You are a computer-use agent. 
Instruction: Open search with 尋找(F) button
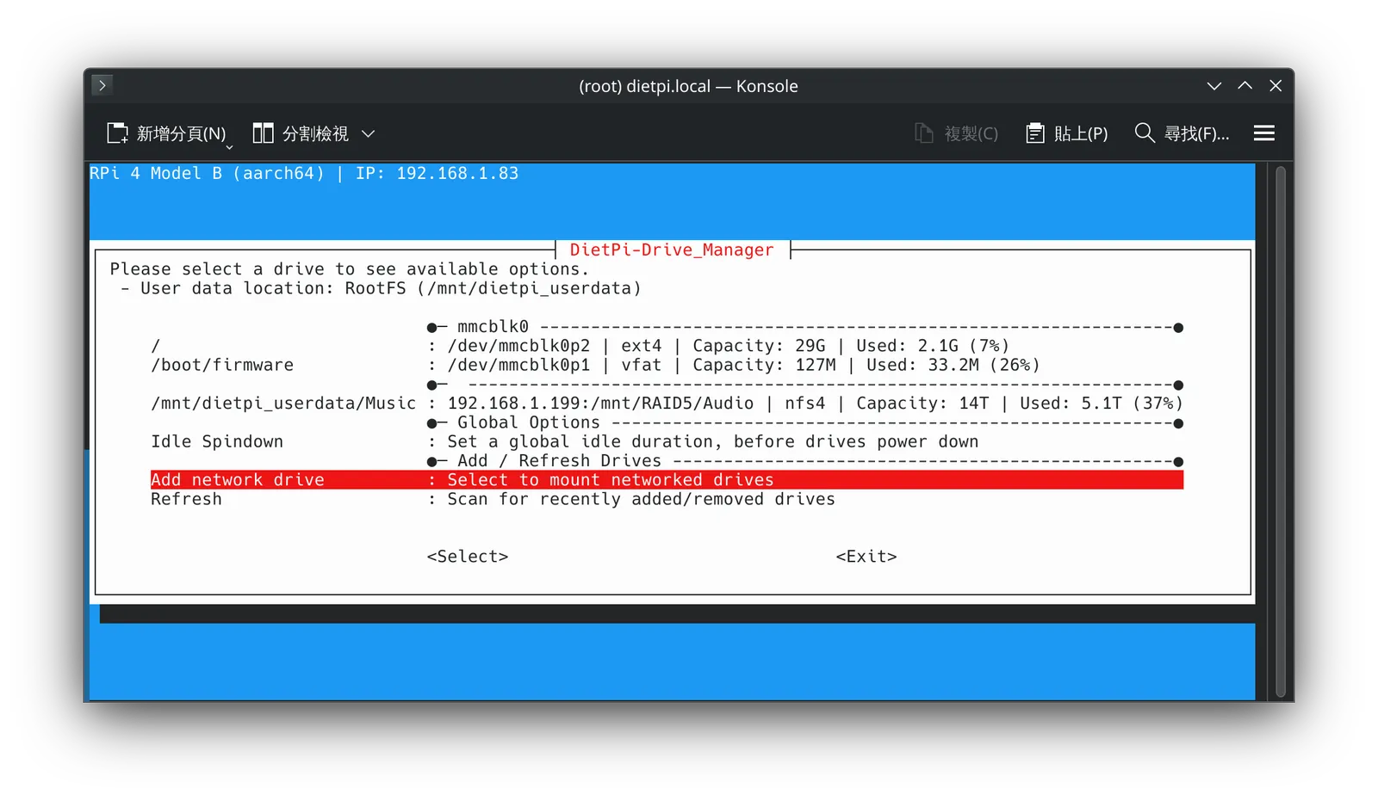pos(1182,133)
